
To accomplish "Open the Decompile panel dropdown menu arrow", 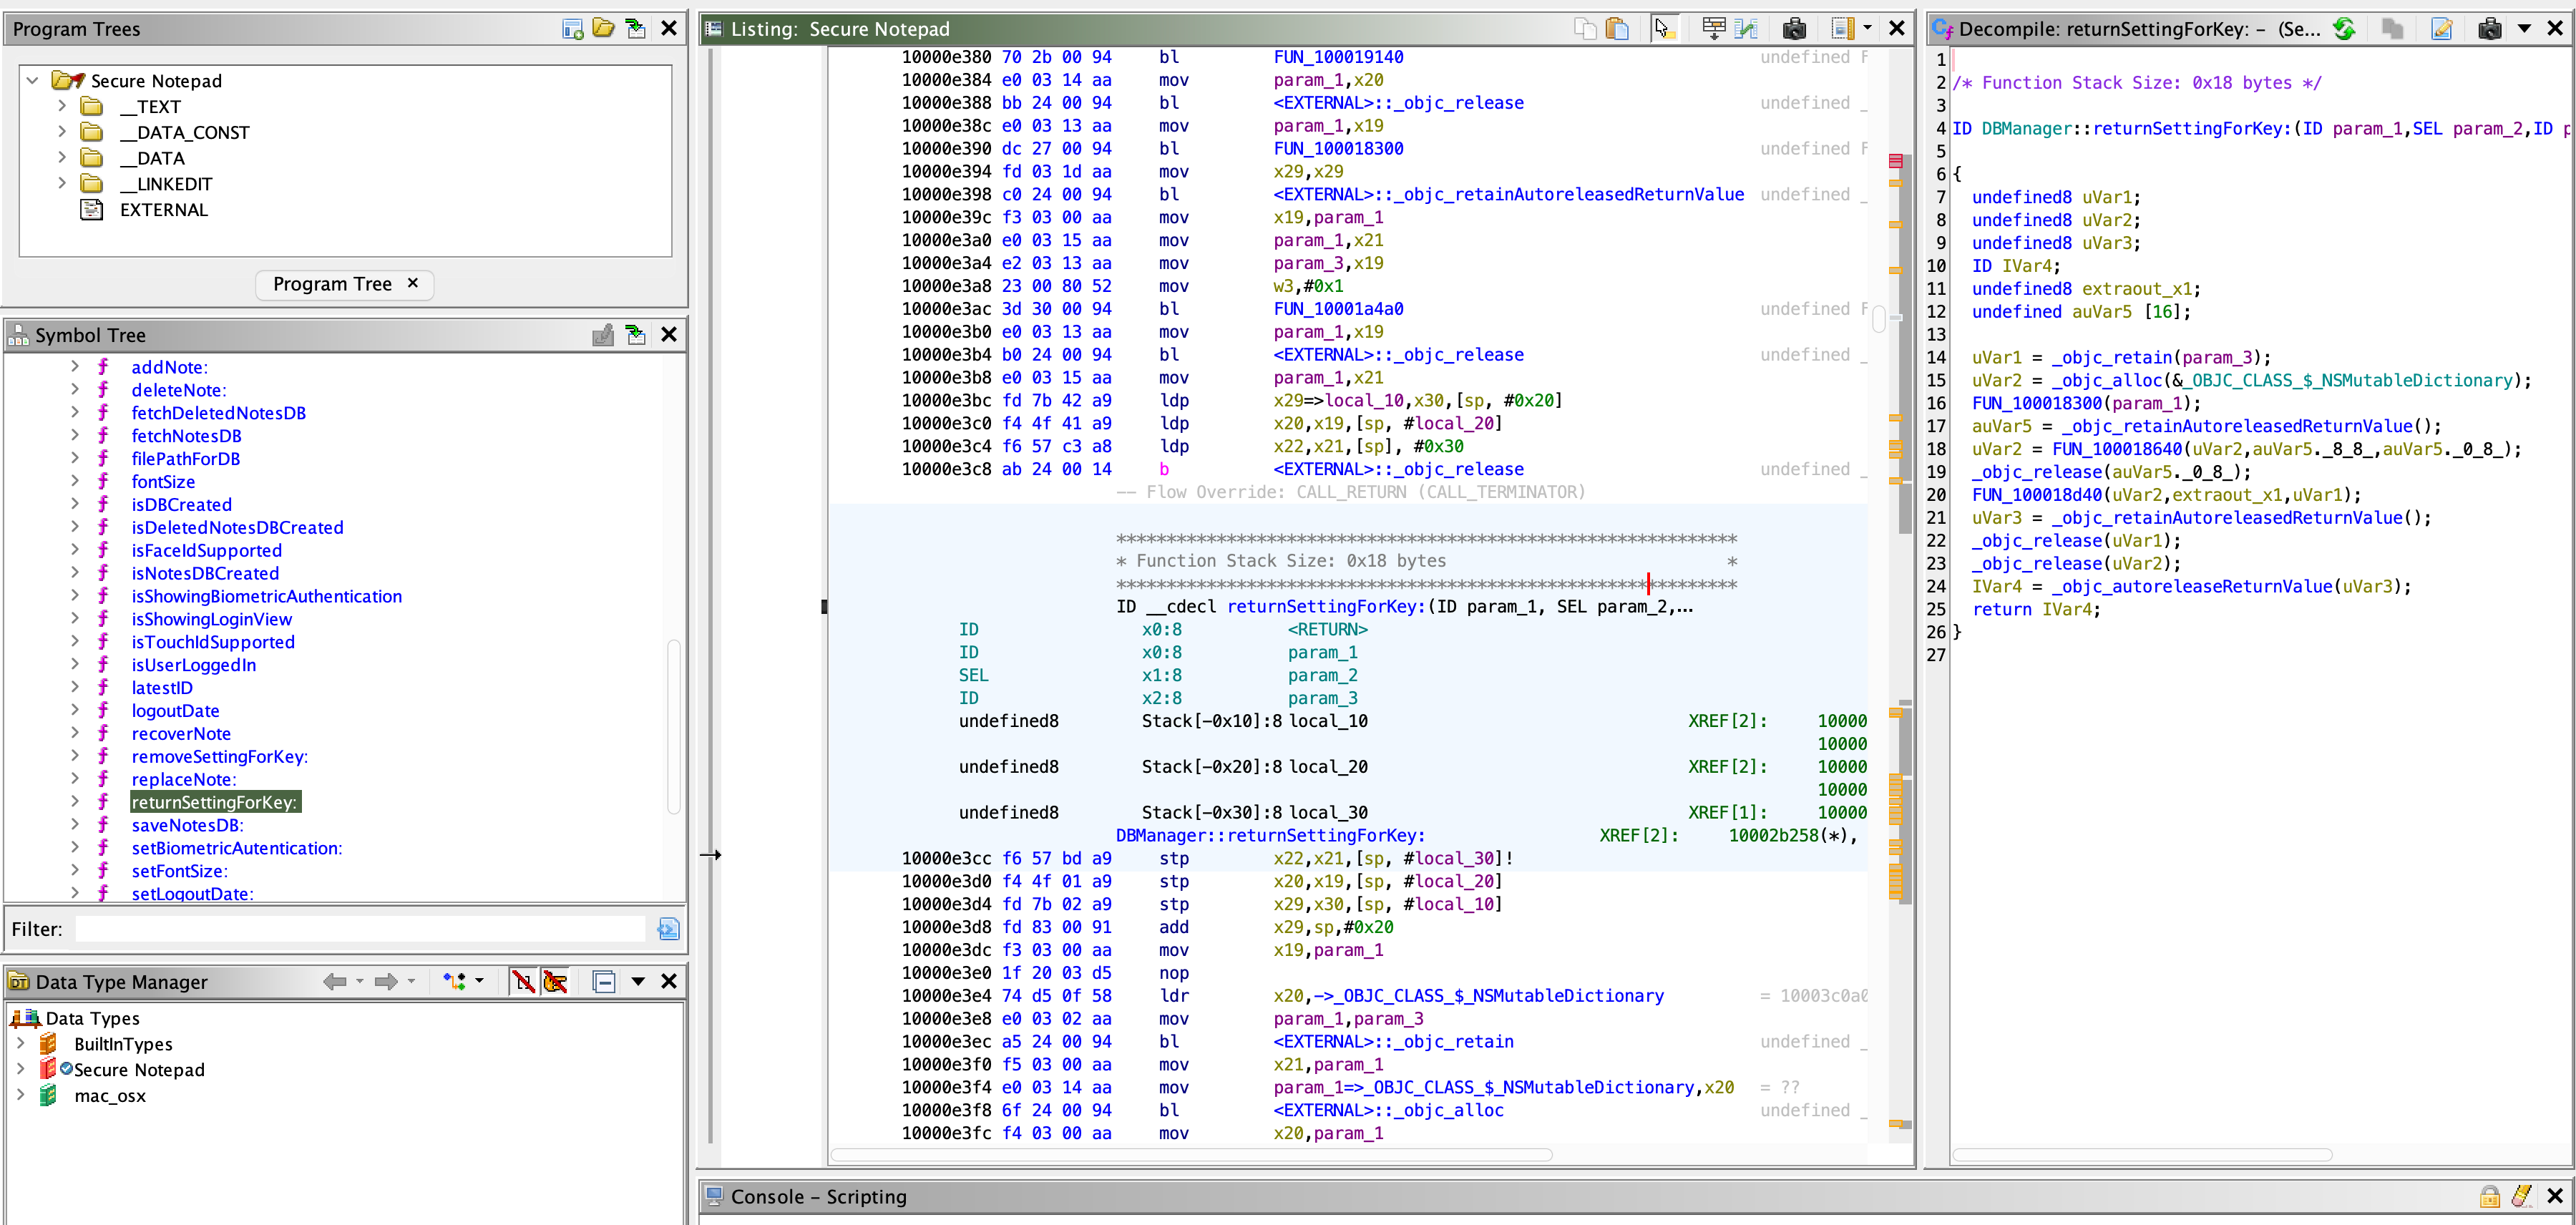I will pyautogui.click(x=2524, y=29).
